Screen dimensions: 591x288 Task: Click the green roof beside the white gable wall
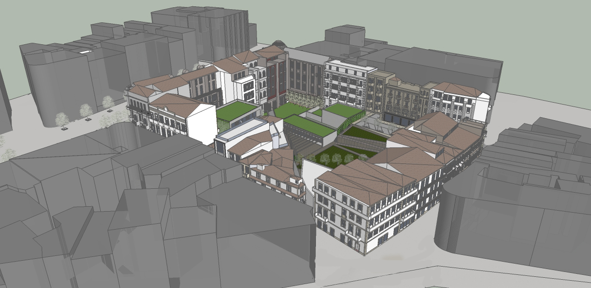click(x=235, y=110)
